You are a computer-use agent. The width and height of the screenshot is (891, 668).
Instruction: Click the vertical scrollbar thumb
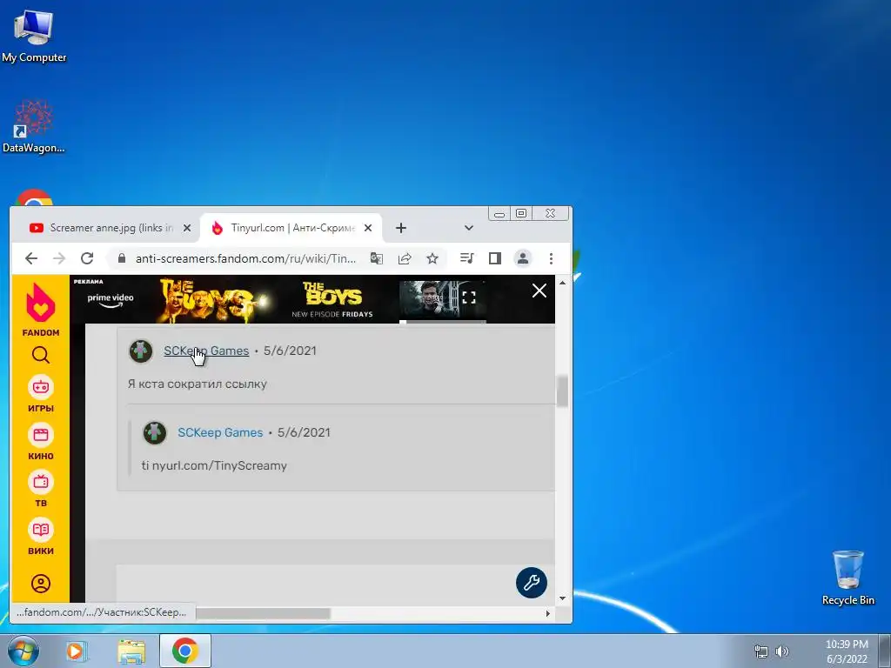pos(562,391)
